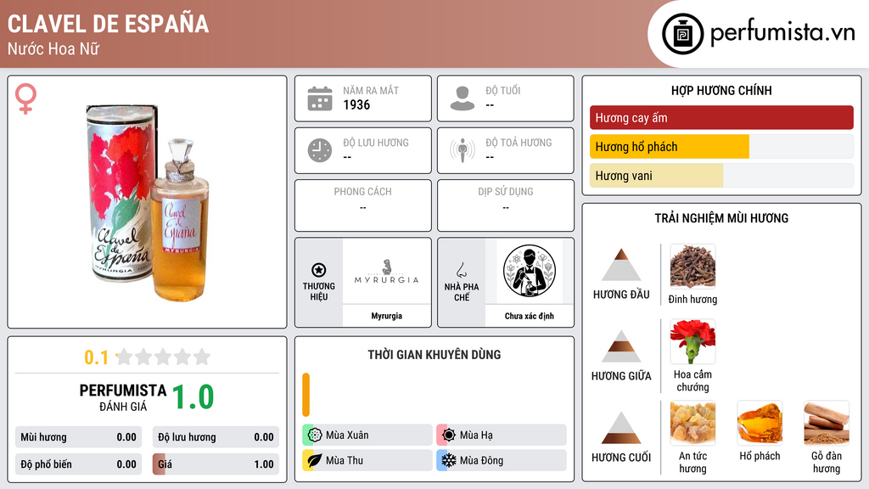The width and height of the screenshot is (869, 489).
Task: Click the 0.1 user rating number
Action: [97, 357]
